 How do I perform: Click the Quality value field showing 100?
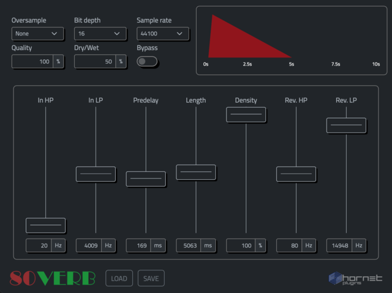(32, 61)
